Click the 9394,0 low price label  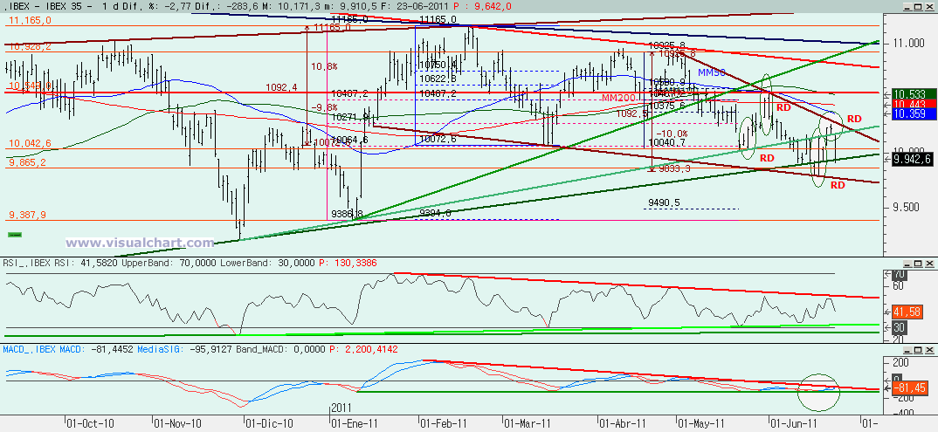[x=436, y=213]
